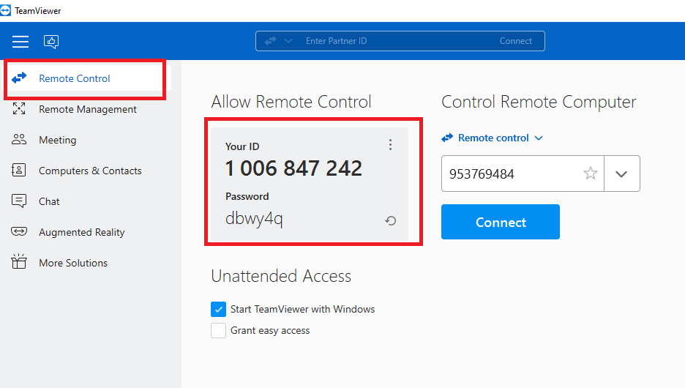
Task: Click the Remote Control arrows icon
Action: pyautogui.click(x=19, y=78)
